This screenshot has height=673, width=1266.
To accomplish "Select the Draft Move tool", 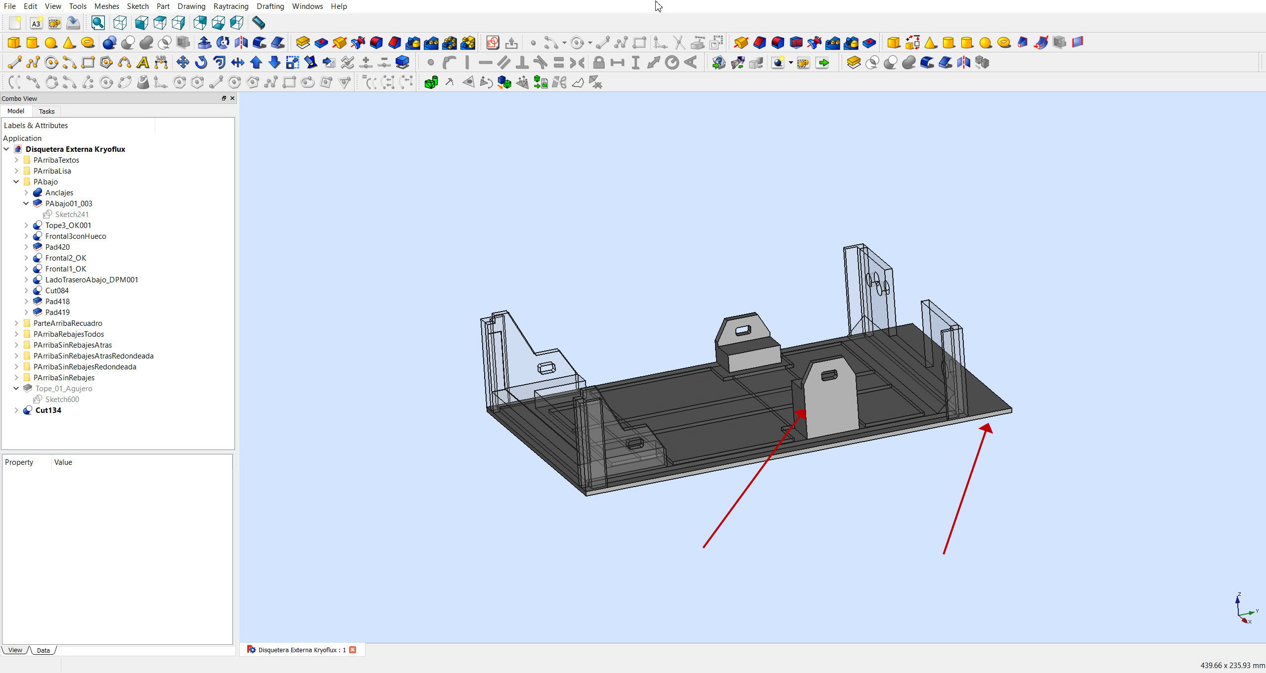I will pyautogui.click(x=182, y=62).
